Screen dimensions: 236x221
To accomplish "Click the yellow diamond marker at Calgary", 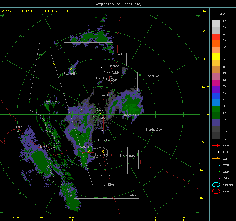I will pyautogui.click(x=104, y=151).
